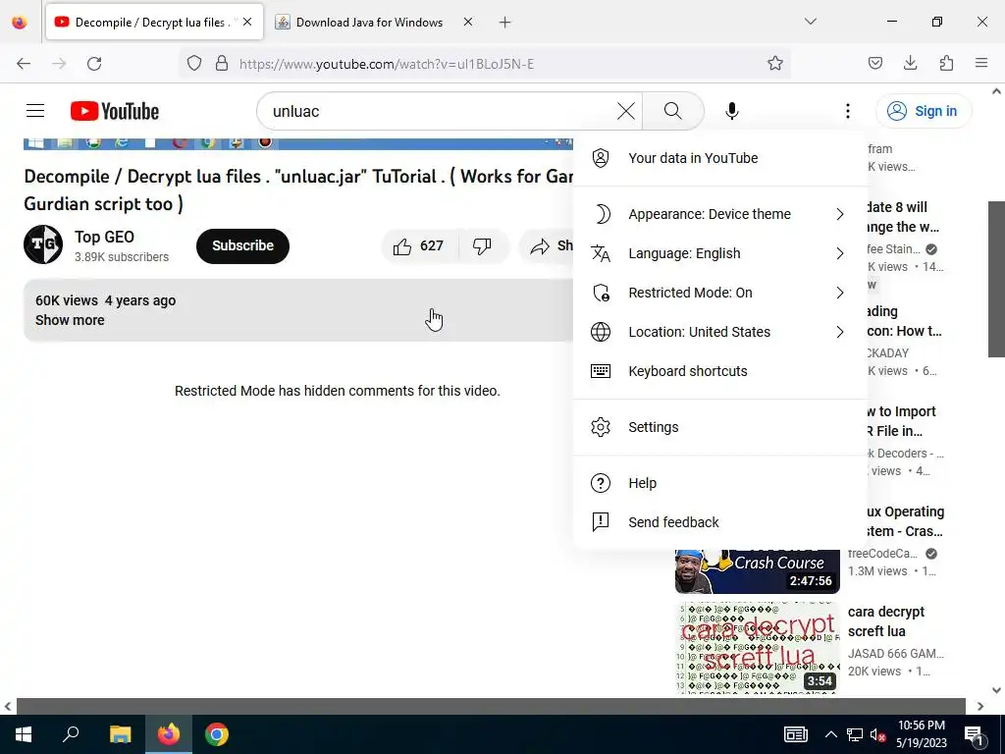The width and height of the screenshot is (1005, 754).
Task: Open Top GEO channel avatar
Action: pyautogui.click(x=43, y=244)
